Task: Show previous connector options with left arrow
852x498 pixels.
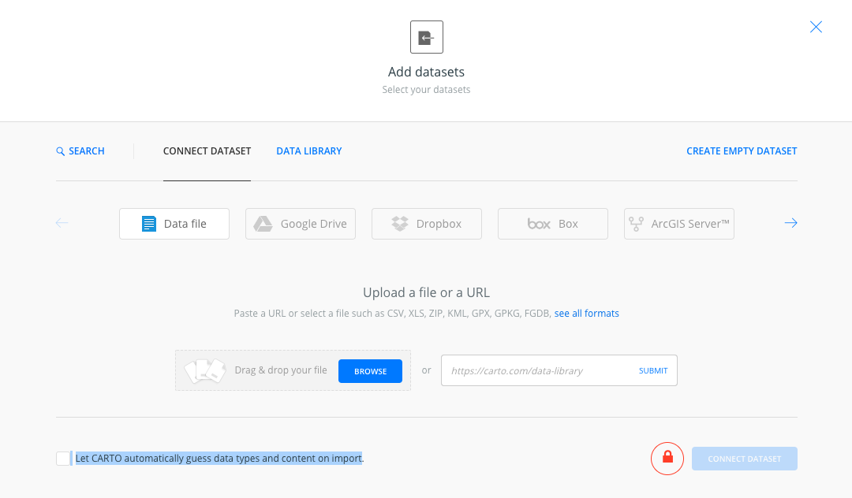Action: [62, 223]
